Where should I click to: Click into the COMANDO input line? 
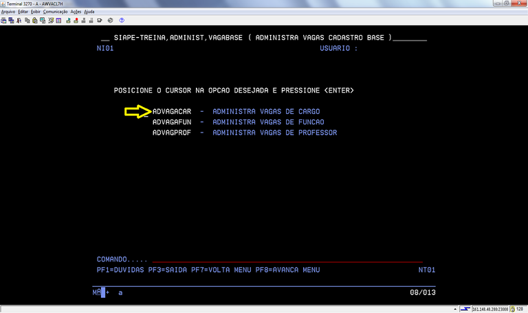tap(287, 259)
